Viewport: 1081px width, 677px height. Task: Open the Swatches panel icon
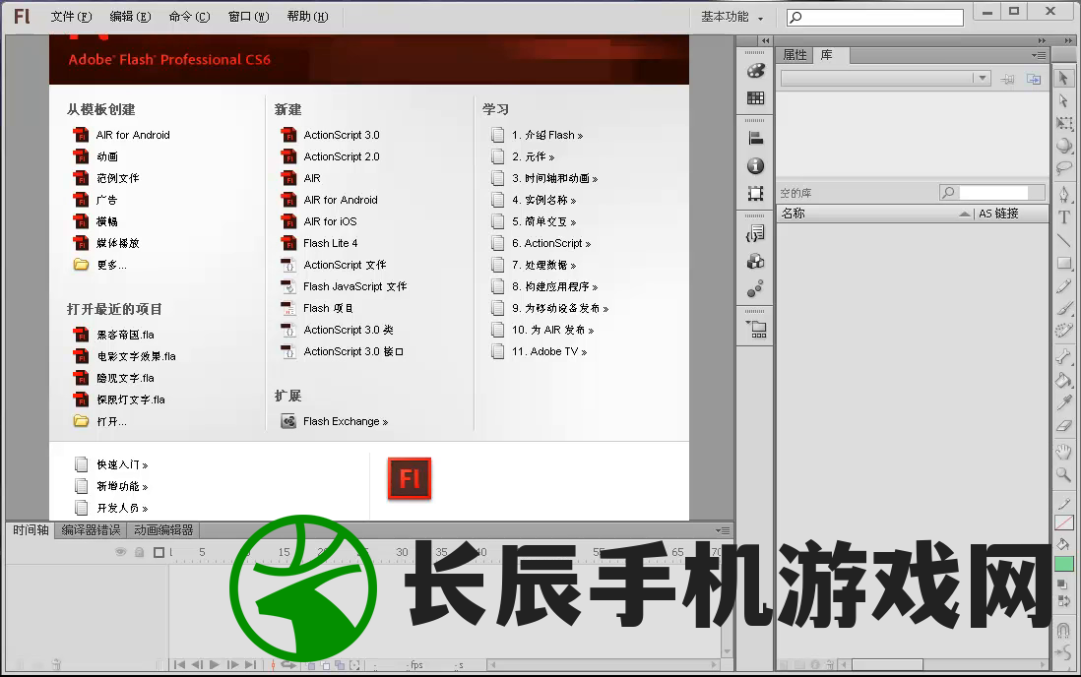[755, 97]
